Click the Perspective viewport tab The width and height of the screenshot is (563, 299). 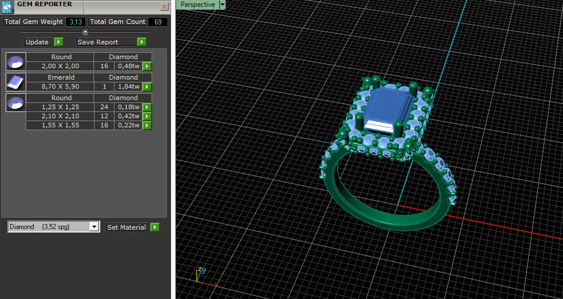point(198,5)
